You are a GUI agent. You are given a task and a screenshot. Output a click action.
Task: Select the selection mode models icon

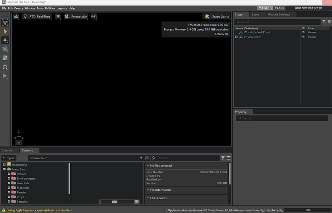click(5, 23)
